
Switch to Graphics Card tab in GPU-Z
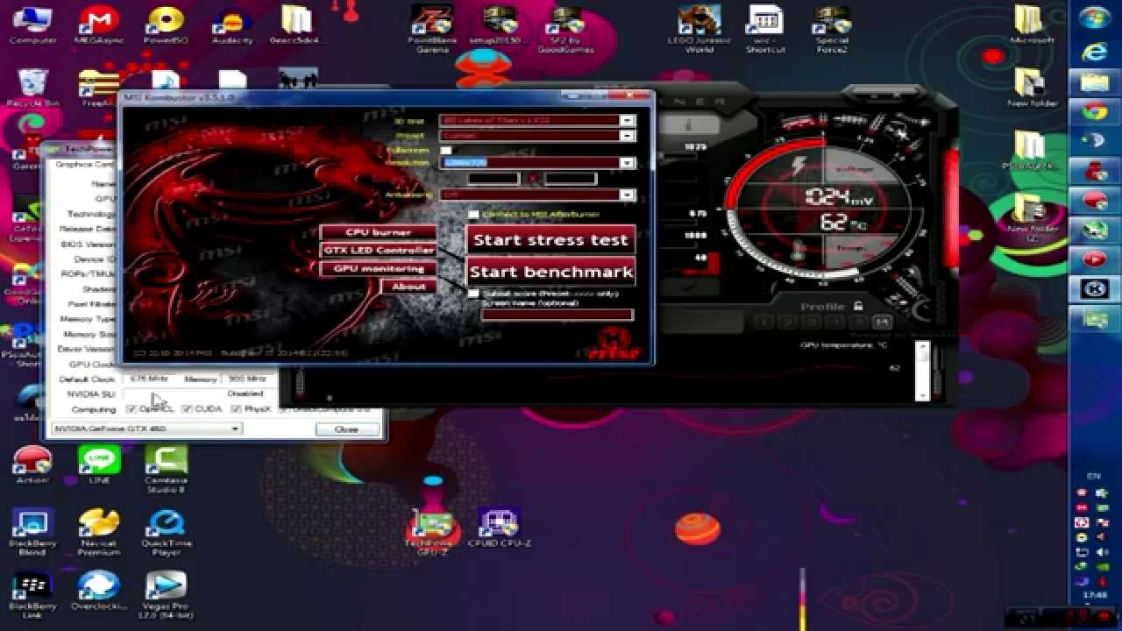click(84, 164)
